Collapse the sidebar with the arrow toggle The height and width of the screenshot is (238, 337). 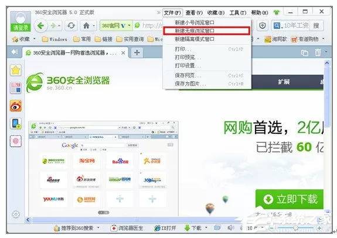[14, 52]
